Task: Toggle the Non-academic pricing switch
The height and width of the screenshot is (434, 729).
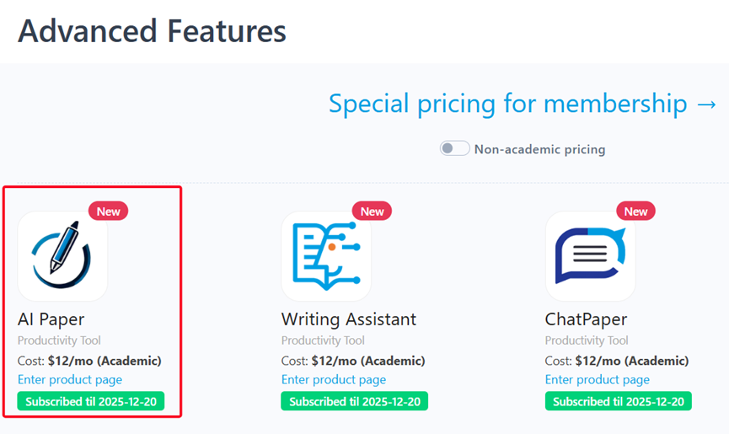Action: [454, 149]
